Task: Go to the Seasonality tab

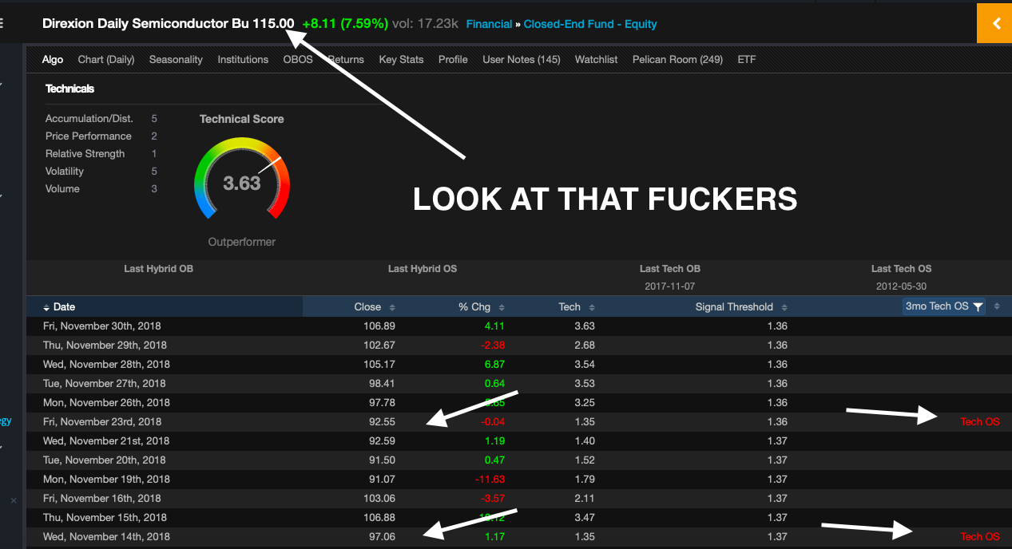Action: tap(176, 59)
